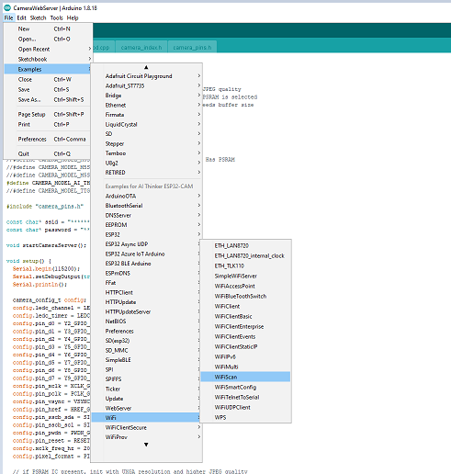The height and width of the screenshot is (474, 451).
Task: Open the U8g2 examples submenu
Action: coord(147,163)
